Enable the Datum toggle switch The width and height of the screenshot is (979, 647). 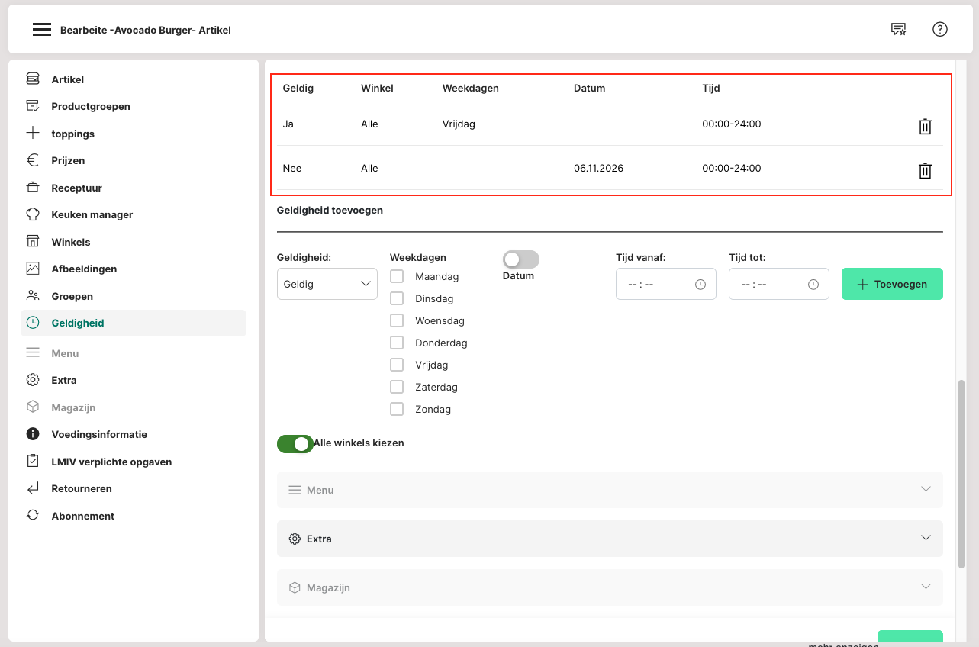[x=520, y=259]
